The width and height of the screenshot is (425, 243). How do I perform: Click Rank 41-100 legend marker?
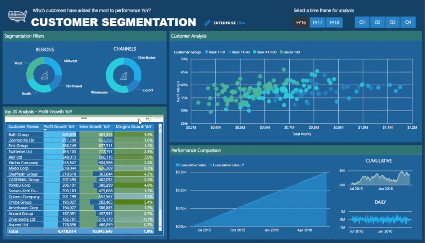pos(255,52)
